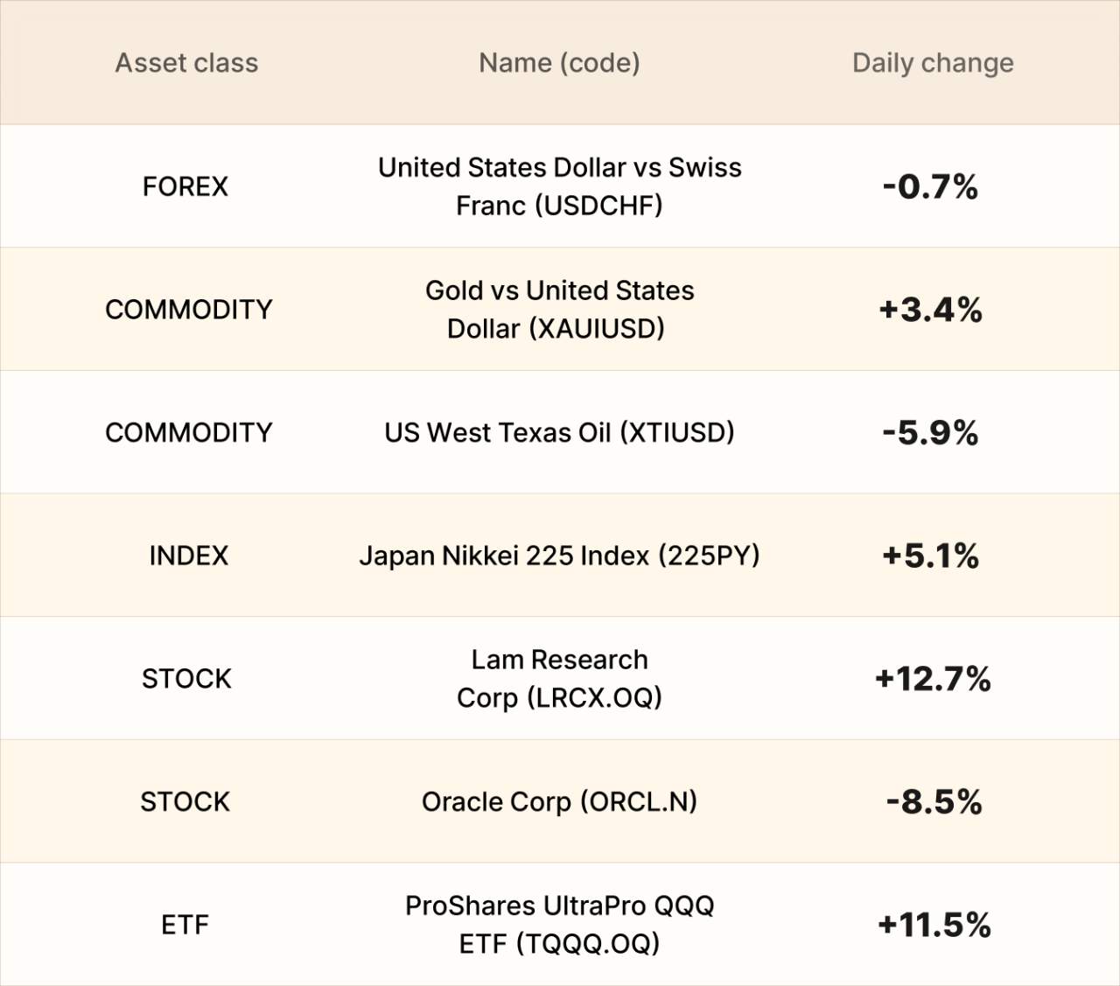Click the -8.5% Oracle change value

tap(934, 802)
